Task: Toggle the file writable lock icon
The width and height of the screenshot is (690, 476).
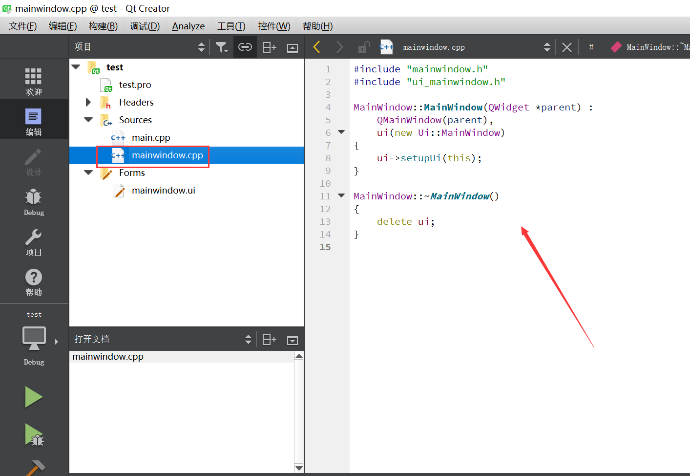Action: [364, 47]
